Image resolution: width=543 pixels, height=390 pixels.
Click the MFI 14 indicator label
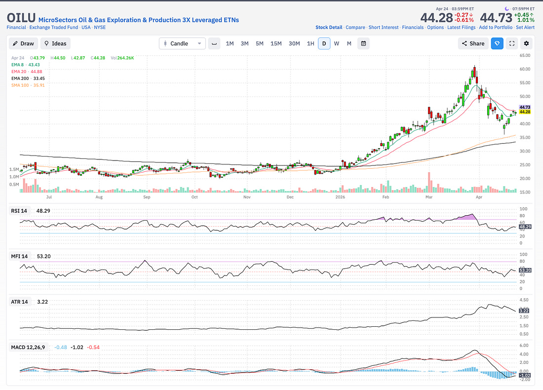coord(19,256)
